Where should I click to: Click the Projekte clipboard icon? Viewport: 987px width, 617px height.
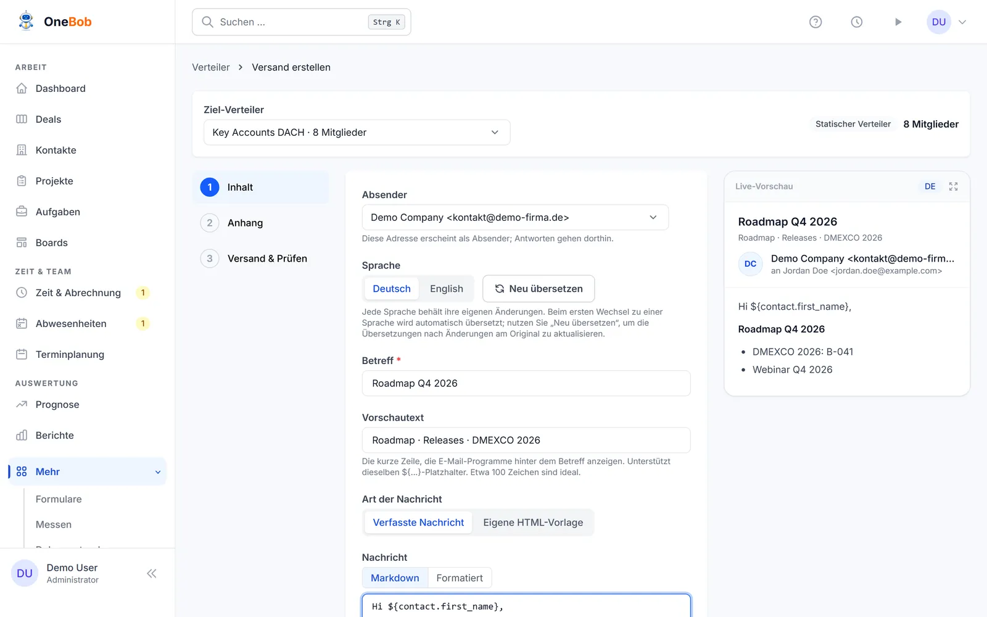[x=22, y=181]
